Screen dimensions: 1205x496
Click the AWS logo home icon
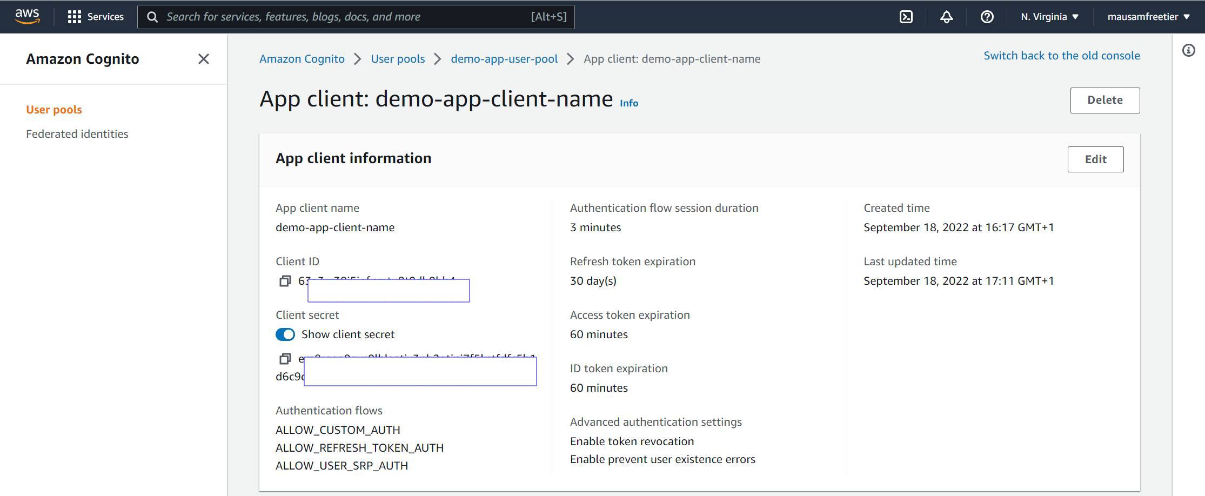click(27, 16)
